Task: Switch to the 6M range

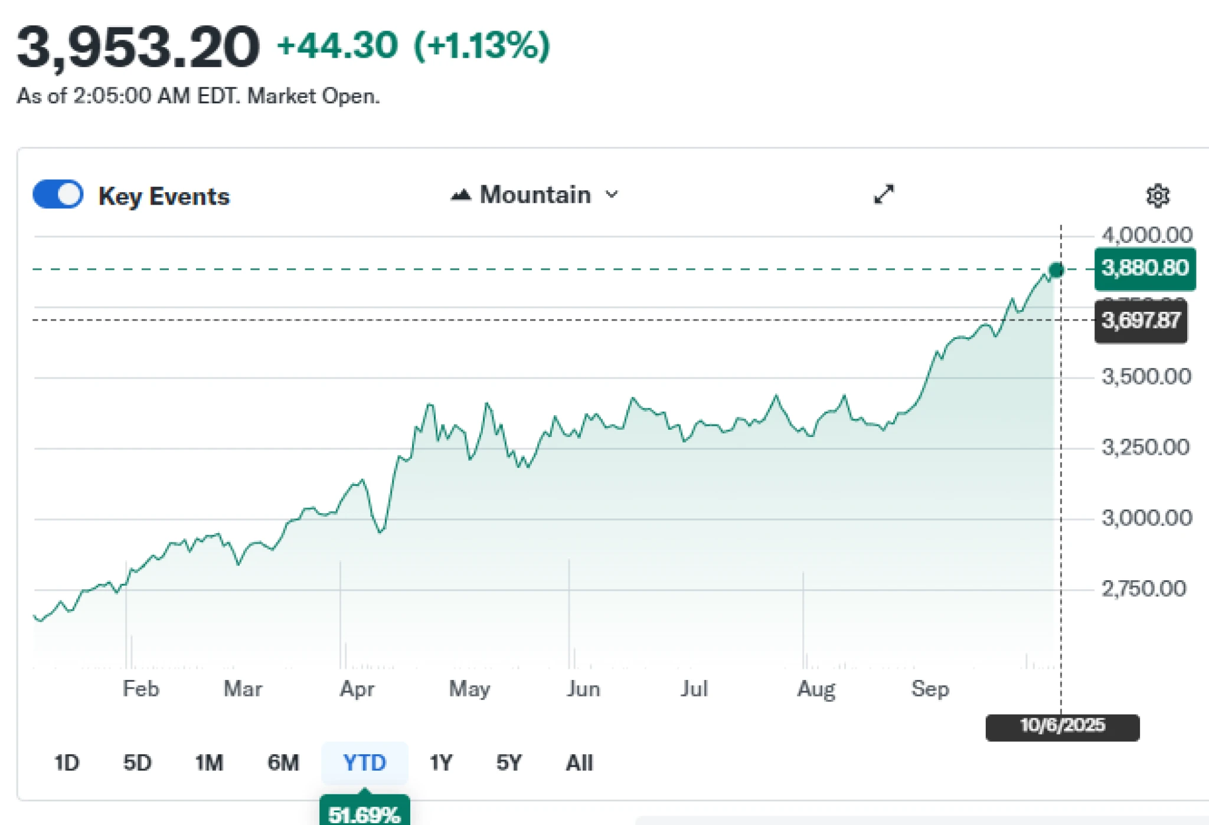Action: point(283,763)
